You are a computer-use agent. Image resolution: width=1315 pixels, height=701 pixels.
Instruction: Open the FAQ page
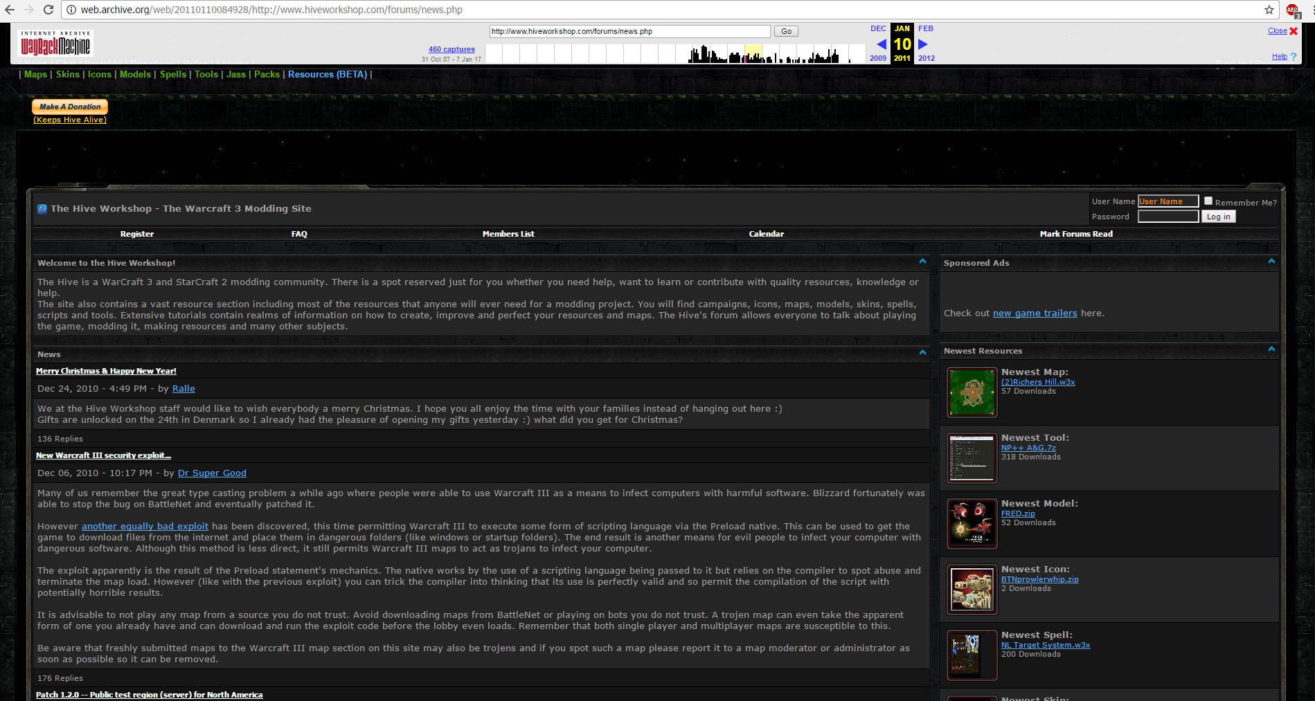pos(299,234)
